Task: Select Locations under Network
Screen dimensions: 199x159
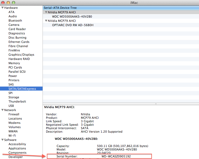Action: (x=15, y=119)
